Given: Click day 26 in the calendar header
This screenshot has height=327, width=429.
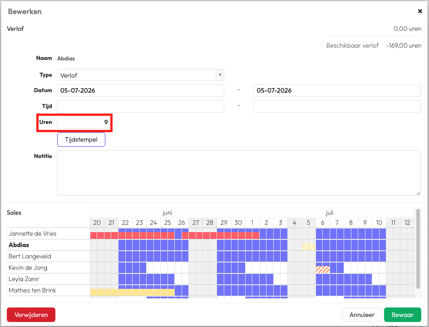Looking at the screenshot, I should (182, 223).
